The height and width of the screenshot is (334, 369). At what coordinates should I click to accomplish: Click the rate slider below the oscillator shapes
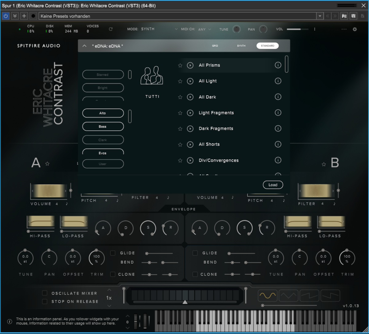point(289,305)
